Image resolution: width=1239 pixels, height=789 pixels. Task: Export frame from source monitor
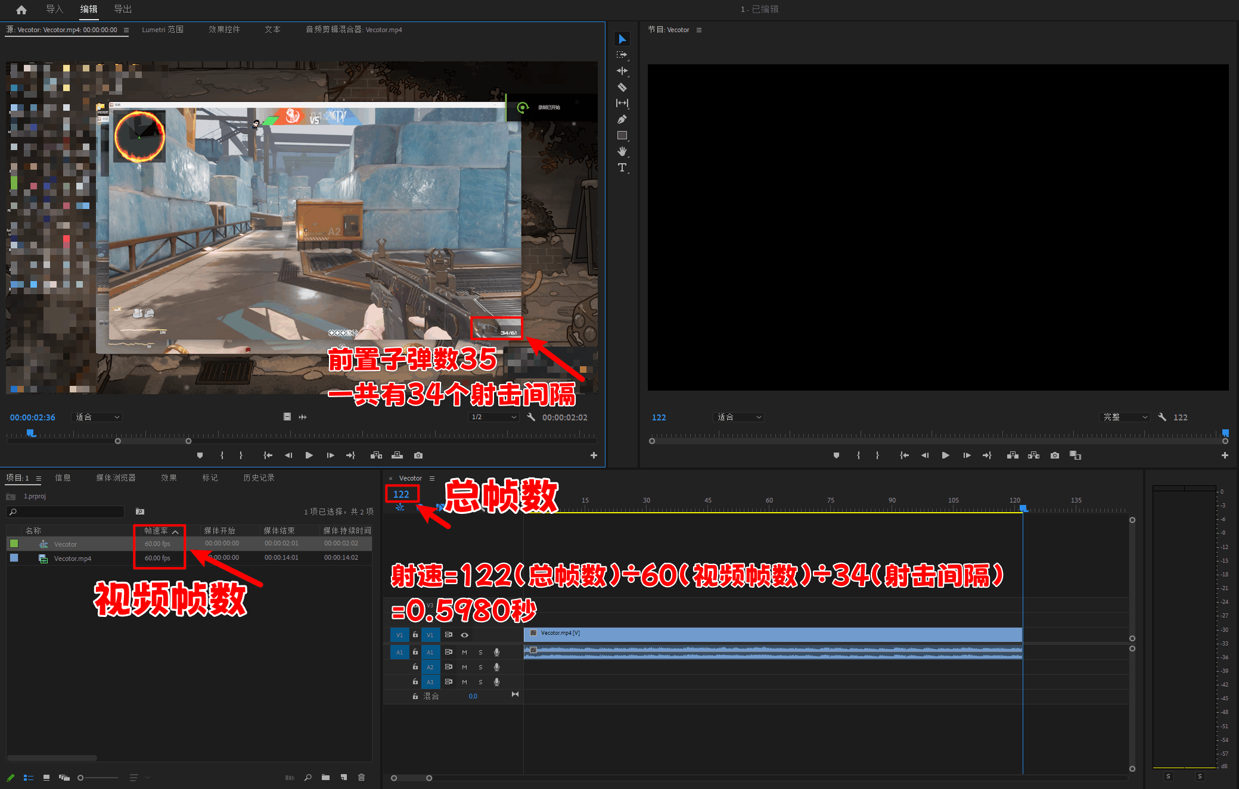[418, 456]
